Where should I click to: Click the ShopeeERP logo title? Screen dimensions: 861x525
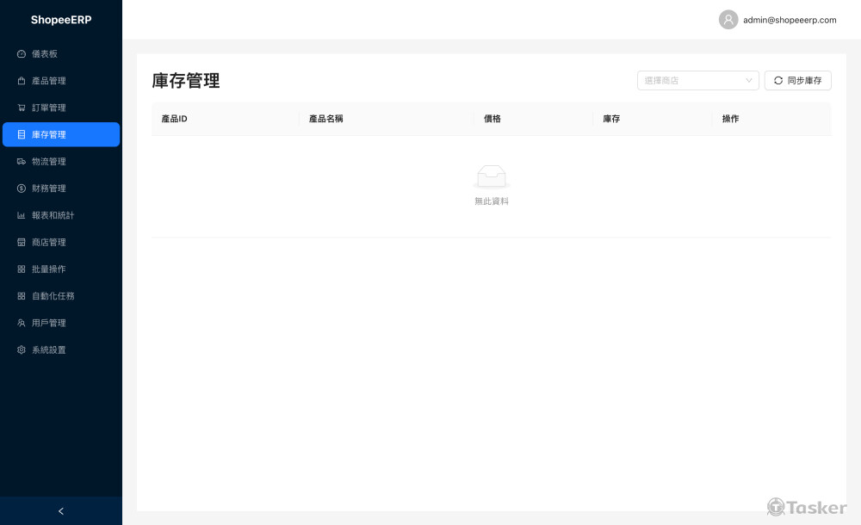coord(61,20)
